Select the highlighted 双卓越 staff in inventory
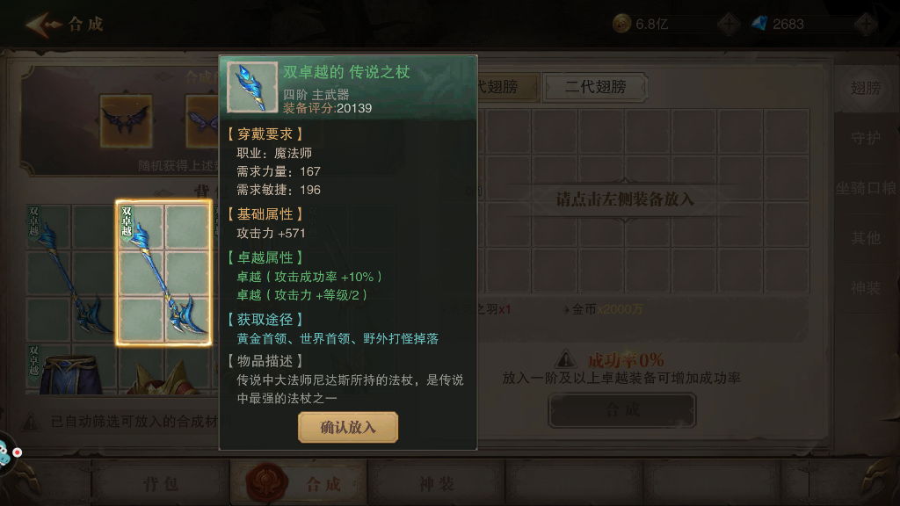The height and width of the screenshot is (506, 900). (163, 272)
